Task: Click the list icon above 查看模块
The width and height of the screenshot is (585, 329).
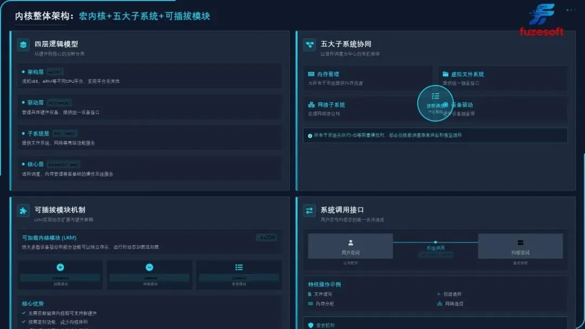Action: tap(239, 267)
